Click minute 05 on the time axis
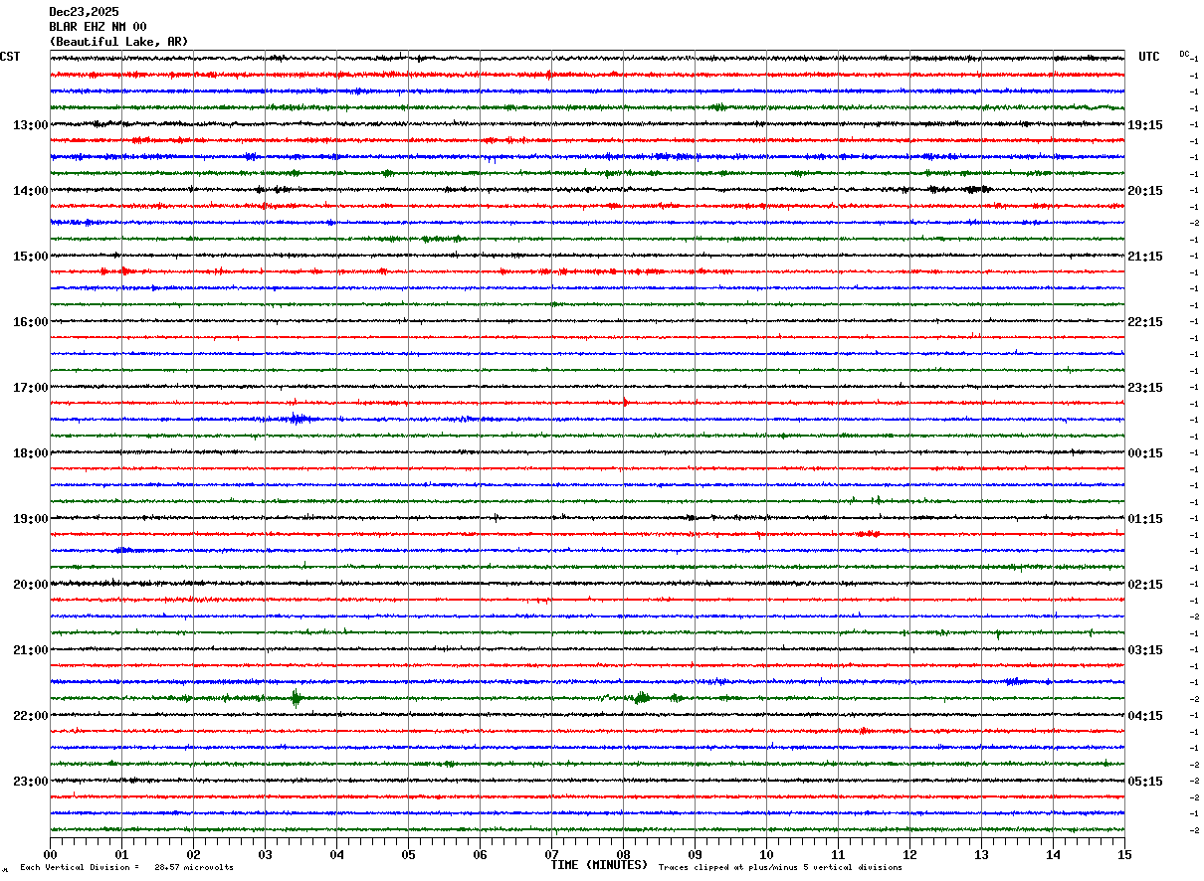1204x881 pixels. tap(408, 854)
